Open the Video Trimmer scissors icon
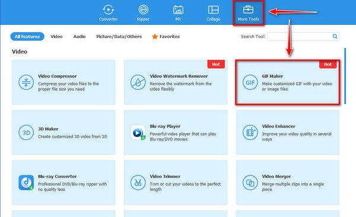Image resolution: width=356 pixels, height=217 pixels. tap(138, 183)
